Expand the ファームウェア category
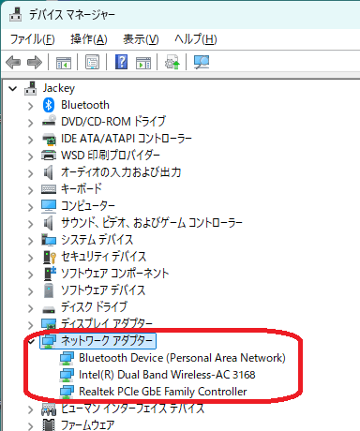The height and width of the screenshot is (431, 360). pyautogui.click(x=30, y=426)
